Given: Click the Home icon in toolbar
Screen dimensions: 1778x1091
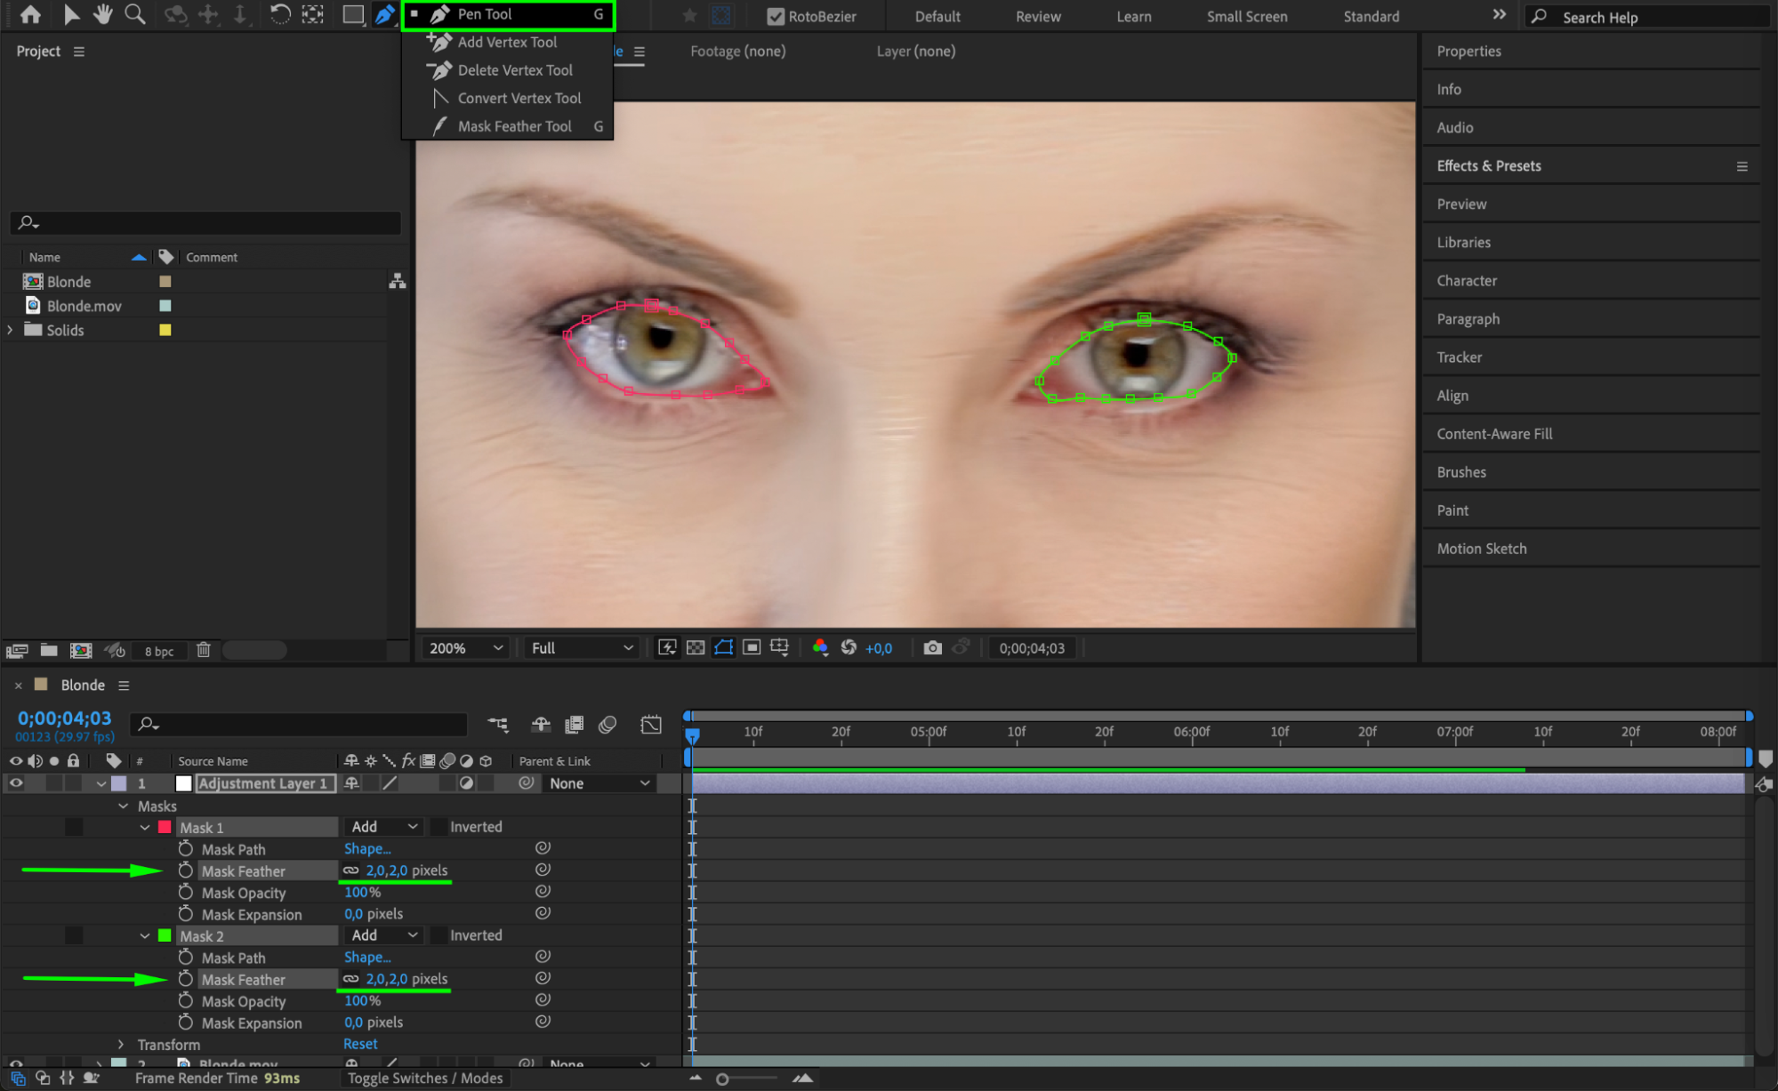Looking at the screenshot, I should tap(30, 14).
